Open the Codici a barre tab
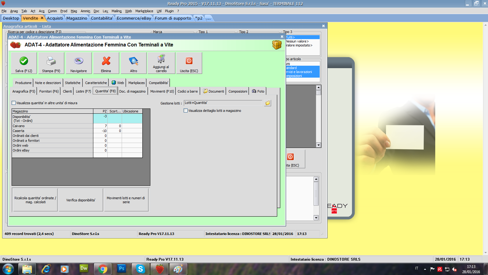This screenshot has width=488, height=275. click(188, 91)
